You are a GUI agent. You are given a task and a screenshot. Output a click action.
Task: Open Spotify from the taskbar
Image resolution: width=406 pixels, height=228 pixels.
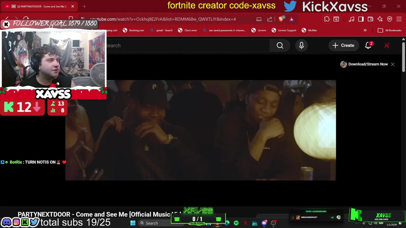tap(236, 223)
